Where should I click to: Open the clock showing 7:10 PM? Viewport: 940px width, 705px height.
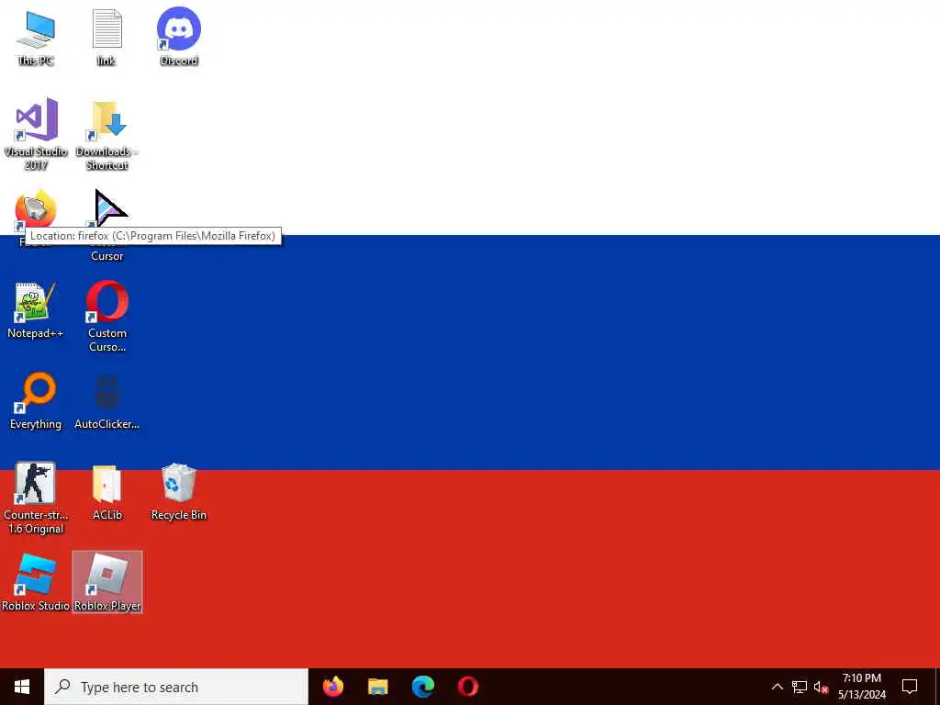(861, 687)
